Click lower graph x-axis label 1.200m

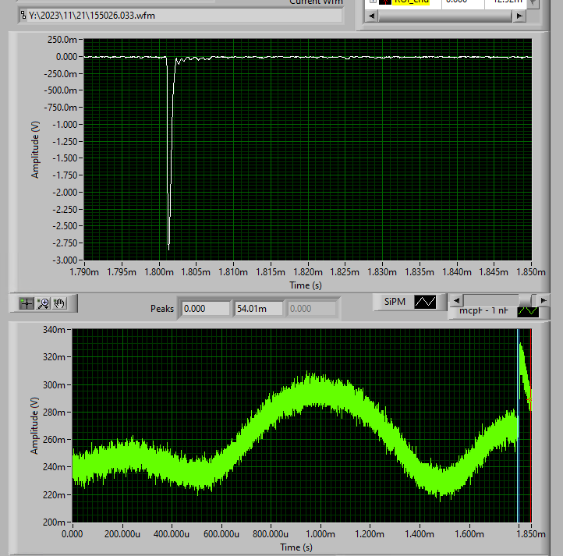tap(370, 534)
